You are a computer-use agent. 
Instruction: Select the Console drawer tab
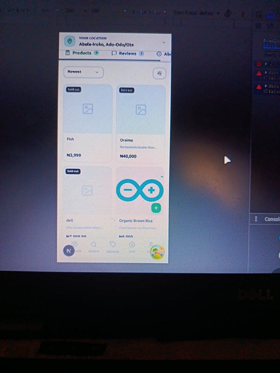(x=272, y=219)
